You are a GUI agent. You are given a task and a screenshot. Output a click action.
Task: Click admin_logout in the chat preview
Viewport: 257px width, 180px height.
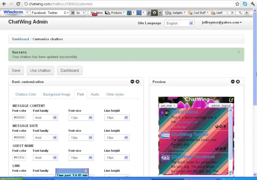click(221, 105)
